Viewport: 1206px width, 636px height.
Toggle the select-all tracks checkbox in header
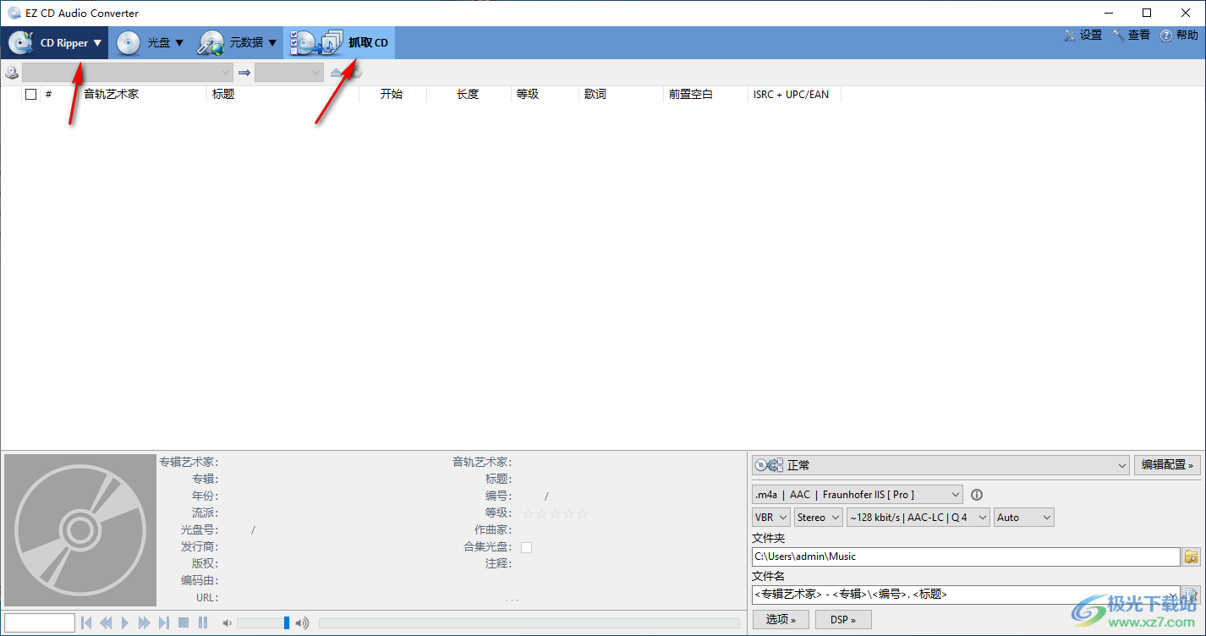click(x=31, y=95)
